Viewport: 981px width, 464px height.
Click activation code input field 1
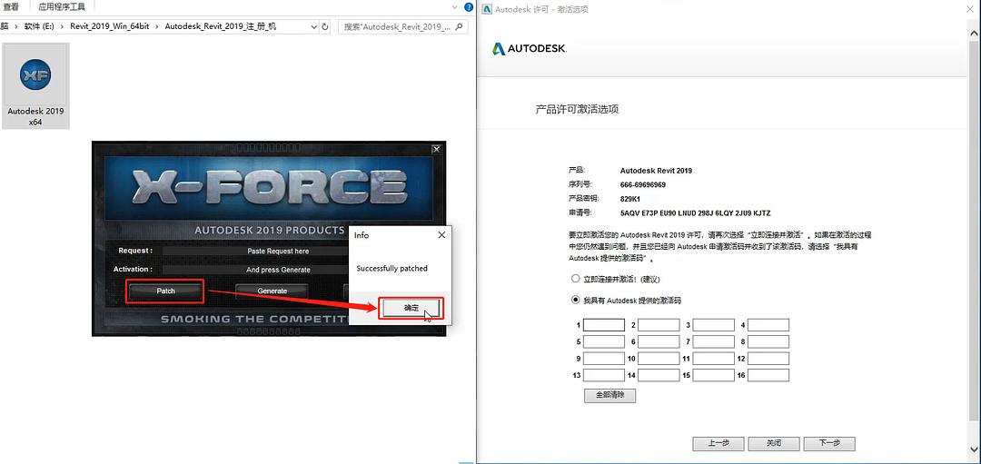(603, 325)
